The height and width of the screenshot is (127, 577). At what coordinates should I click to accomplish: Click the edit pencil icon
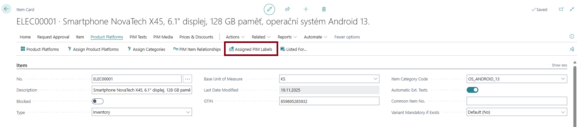[269, 9]
